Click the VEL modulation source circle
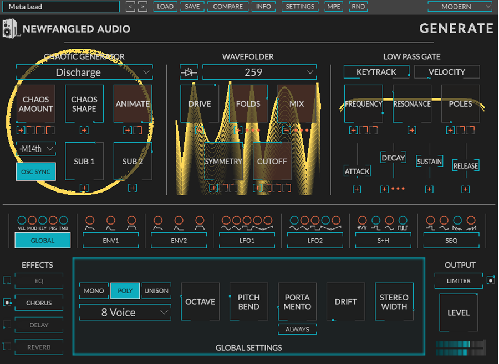The height and width of the screenshot is (364, 499). (22, 220)
